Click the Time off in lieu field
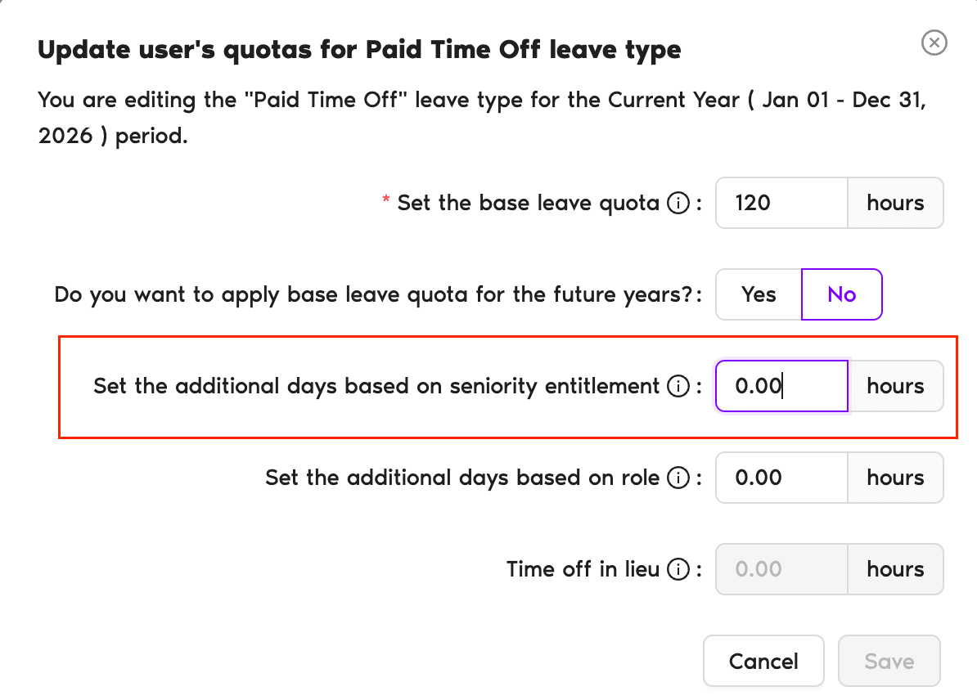The width and height of the screenshot is (977, 700). [x=781, y=569]
